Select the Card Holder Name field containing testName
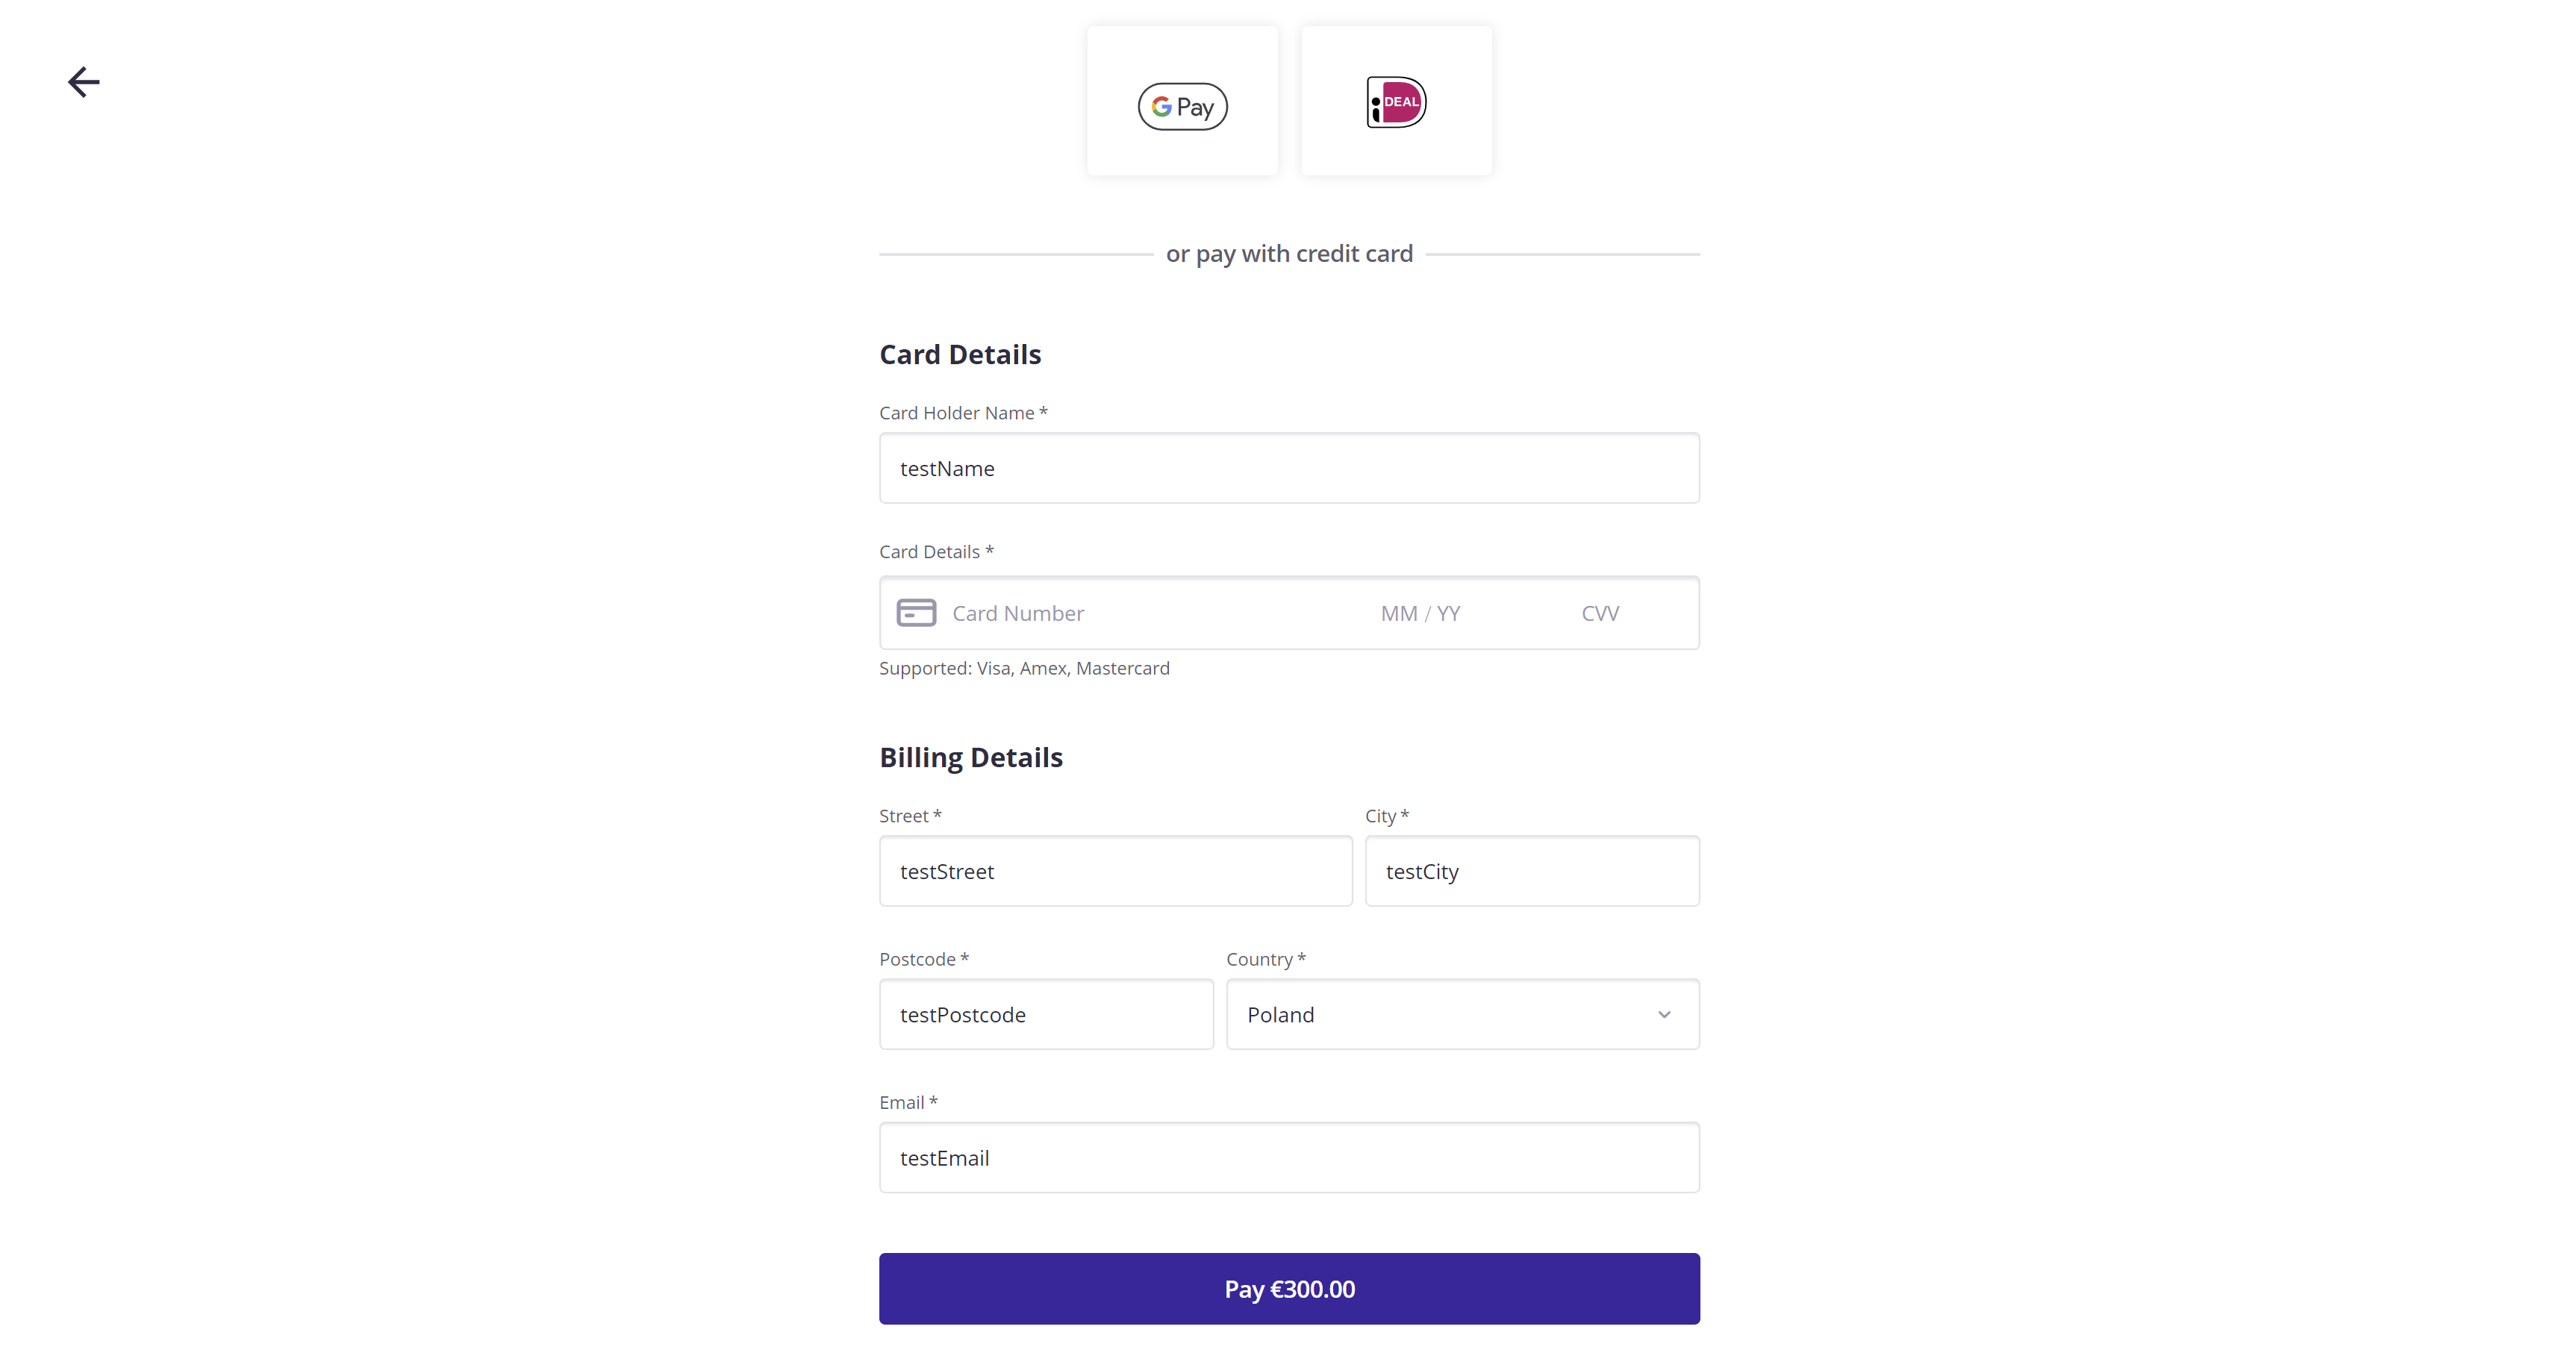2576x1350 pixels. (x=1288, y=468)
